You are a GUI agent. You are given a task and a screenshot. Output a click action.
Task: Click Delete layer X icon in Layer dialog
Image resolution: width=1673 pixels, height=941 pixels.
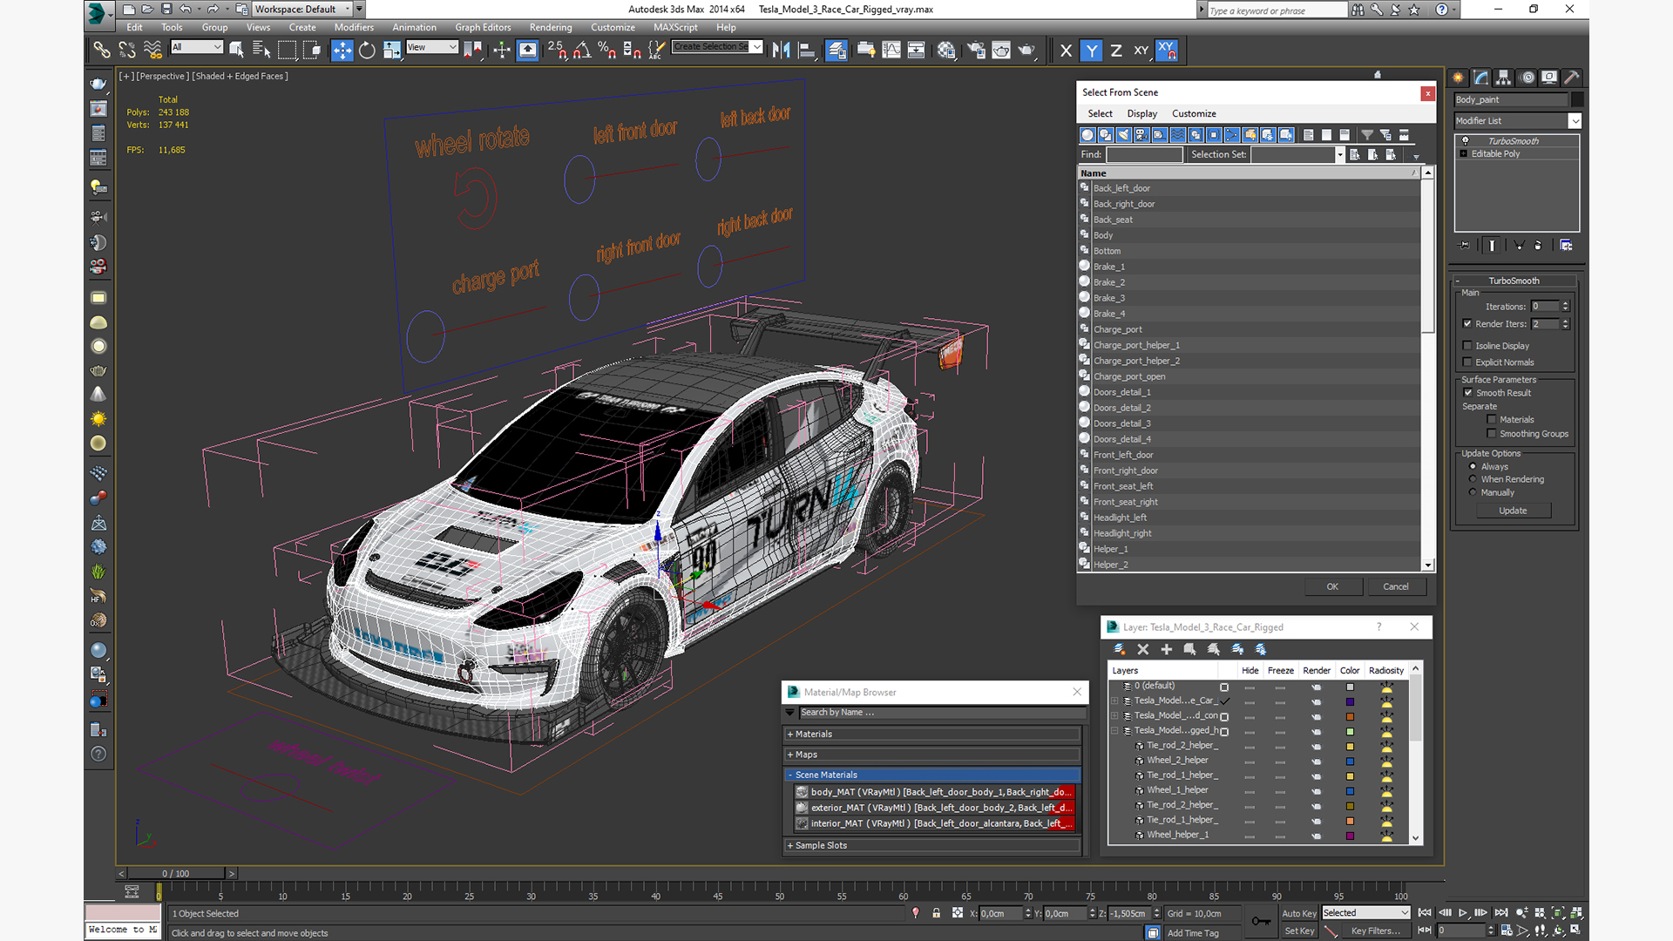click(1143, 649)
